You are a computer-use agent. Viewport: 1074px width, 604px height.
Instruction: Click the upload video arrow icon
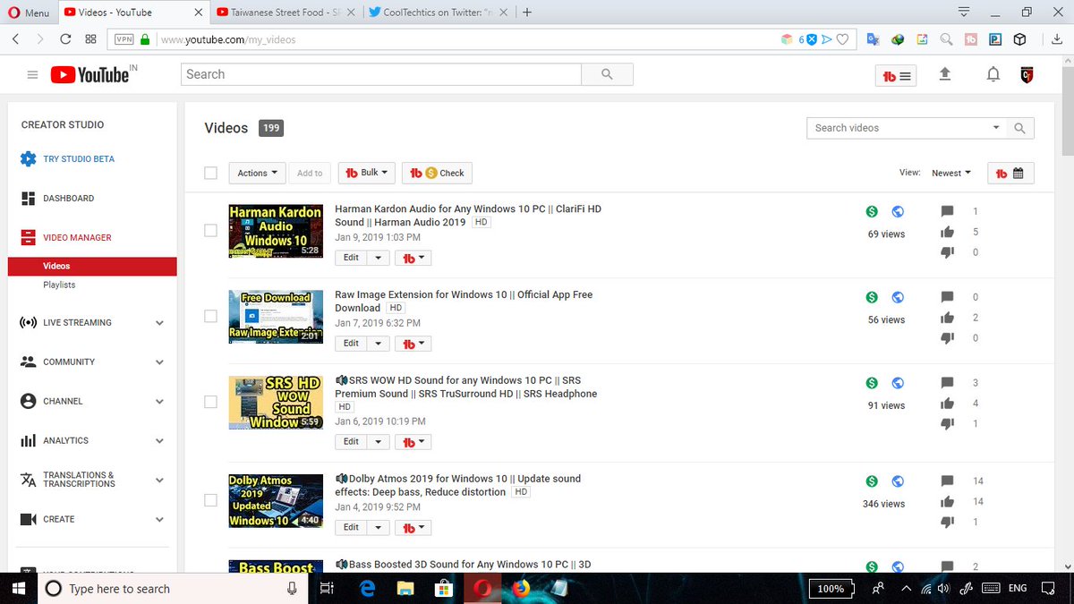tap(944, 75)
